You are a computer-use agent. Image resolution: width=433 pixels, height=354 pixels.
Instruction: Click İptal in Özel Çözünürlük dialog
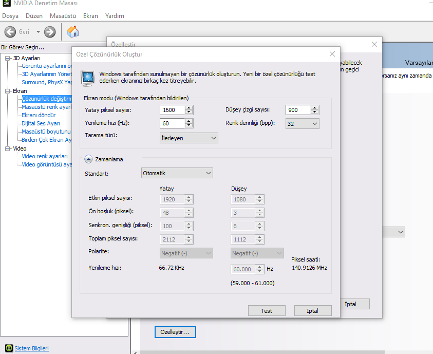click(x=313, y=311)
